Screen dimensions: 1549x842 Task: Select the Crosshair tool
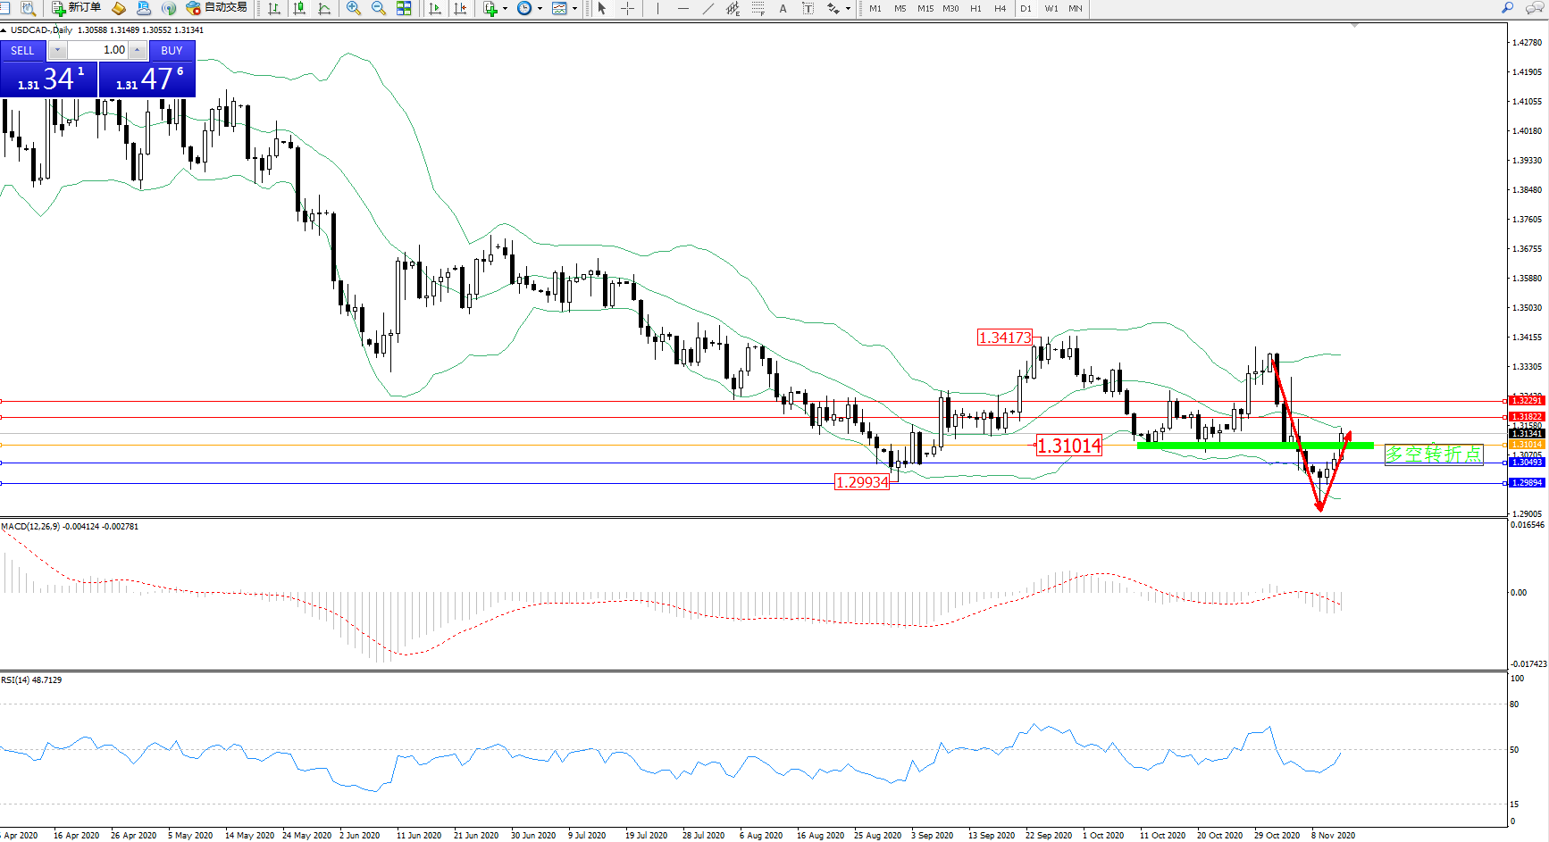[628, 8]
